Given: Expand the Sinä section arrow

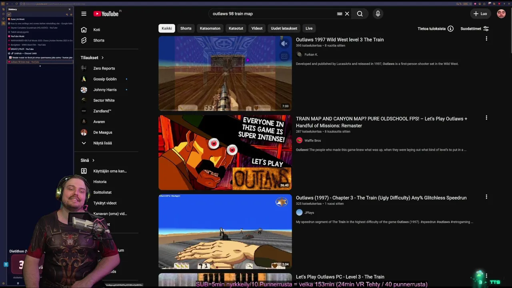Looking at the screenshot, I should point(93,160).
